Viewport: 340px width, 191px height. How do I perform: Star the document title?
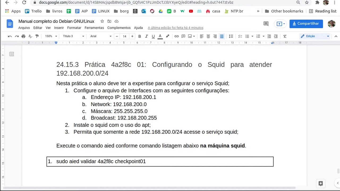[x=102, y=21]
